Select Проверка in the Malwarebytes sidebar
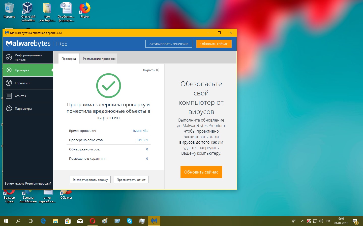363x226 pixels. point(28,70)
